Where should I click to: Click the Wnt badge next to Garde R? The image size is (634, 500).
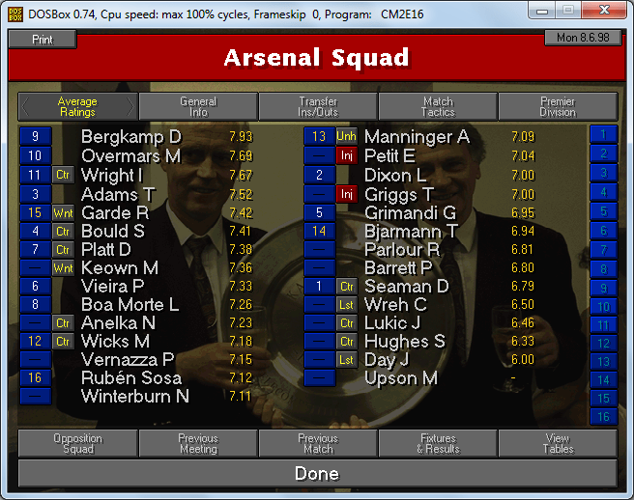[x=63, y=213]
